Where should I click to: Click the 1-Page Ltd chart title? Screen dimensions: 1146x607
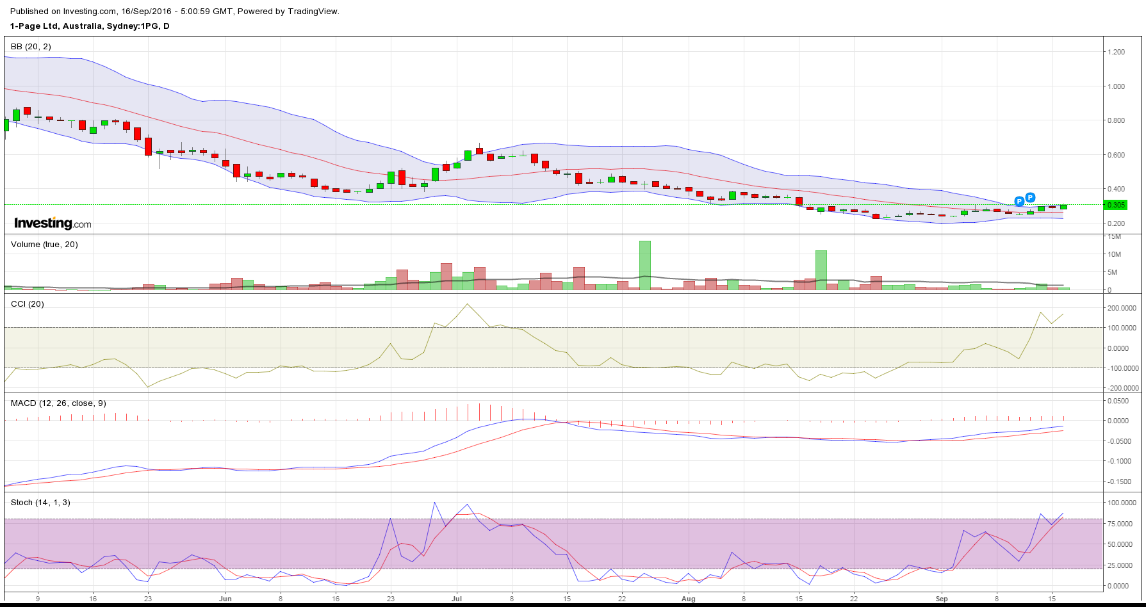coord(90,26)
